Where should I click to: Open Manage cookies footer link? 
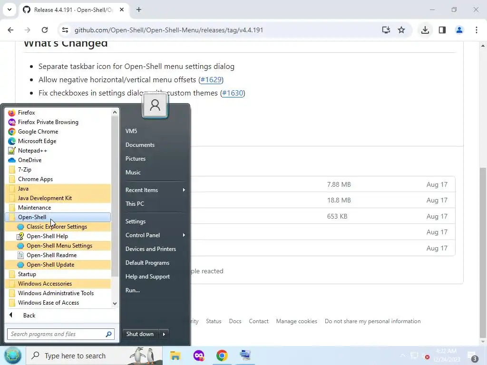pyautogui.click(x=297, y=321)
